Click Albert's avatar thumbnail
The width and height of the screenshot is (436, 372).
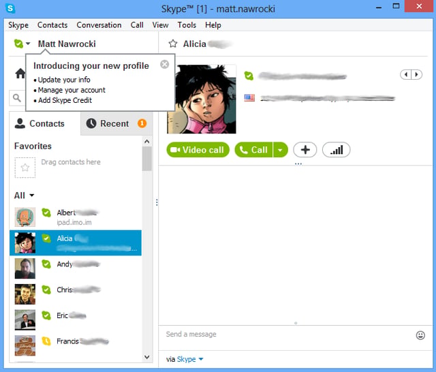pyautogui.click(x=25, y=217)
